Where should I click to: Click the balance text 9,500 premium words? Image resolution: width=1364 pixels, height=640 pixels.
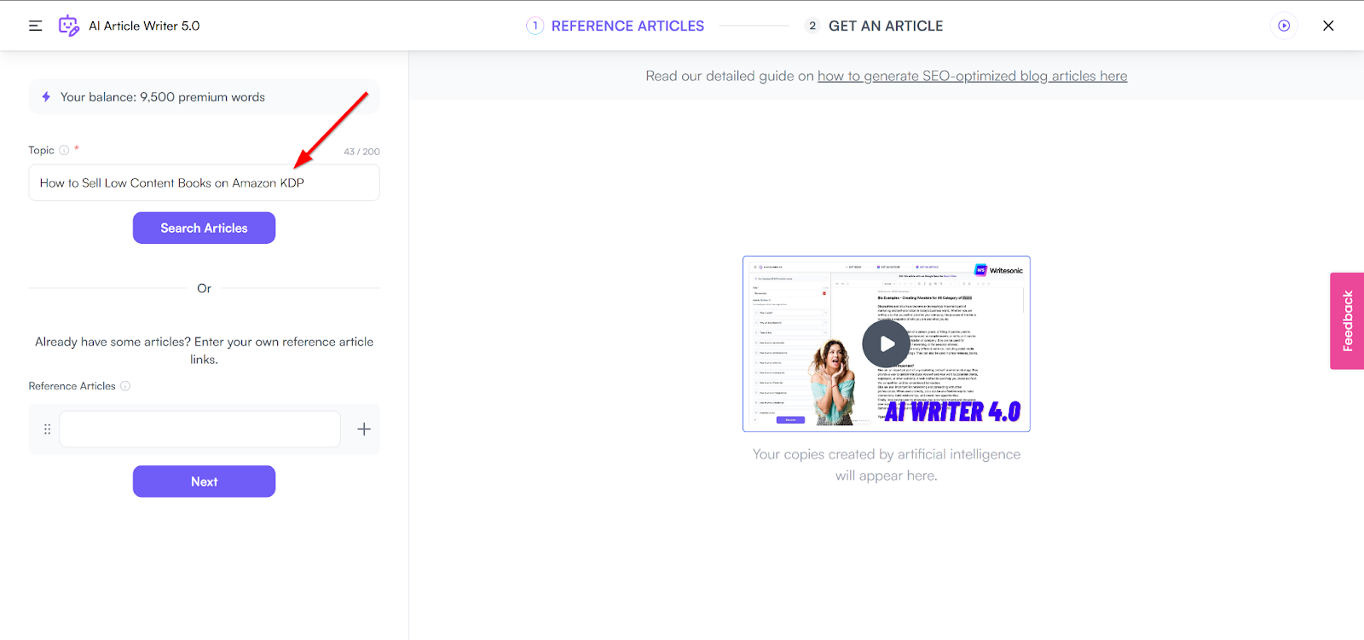pyautogui.click(x=163, y=97)
